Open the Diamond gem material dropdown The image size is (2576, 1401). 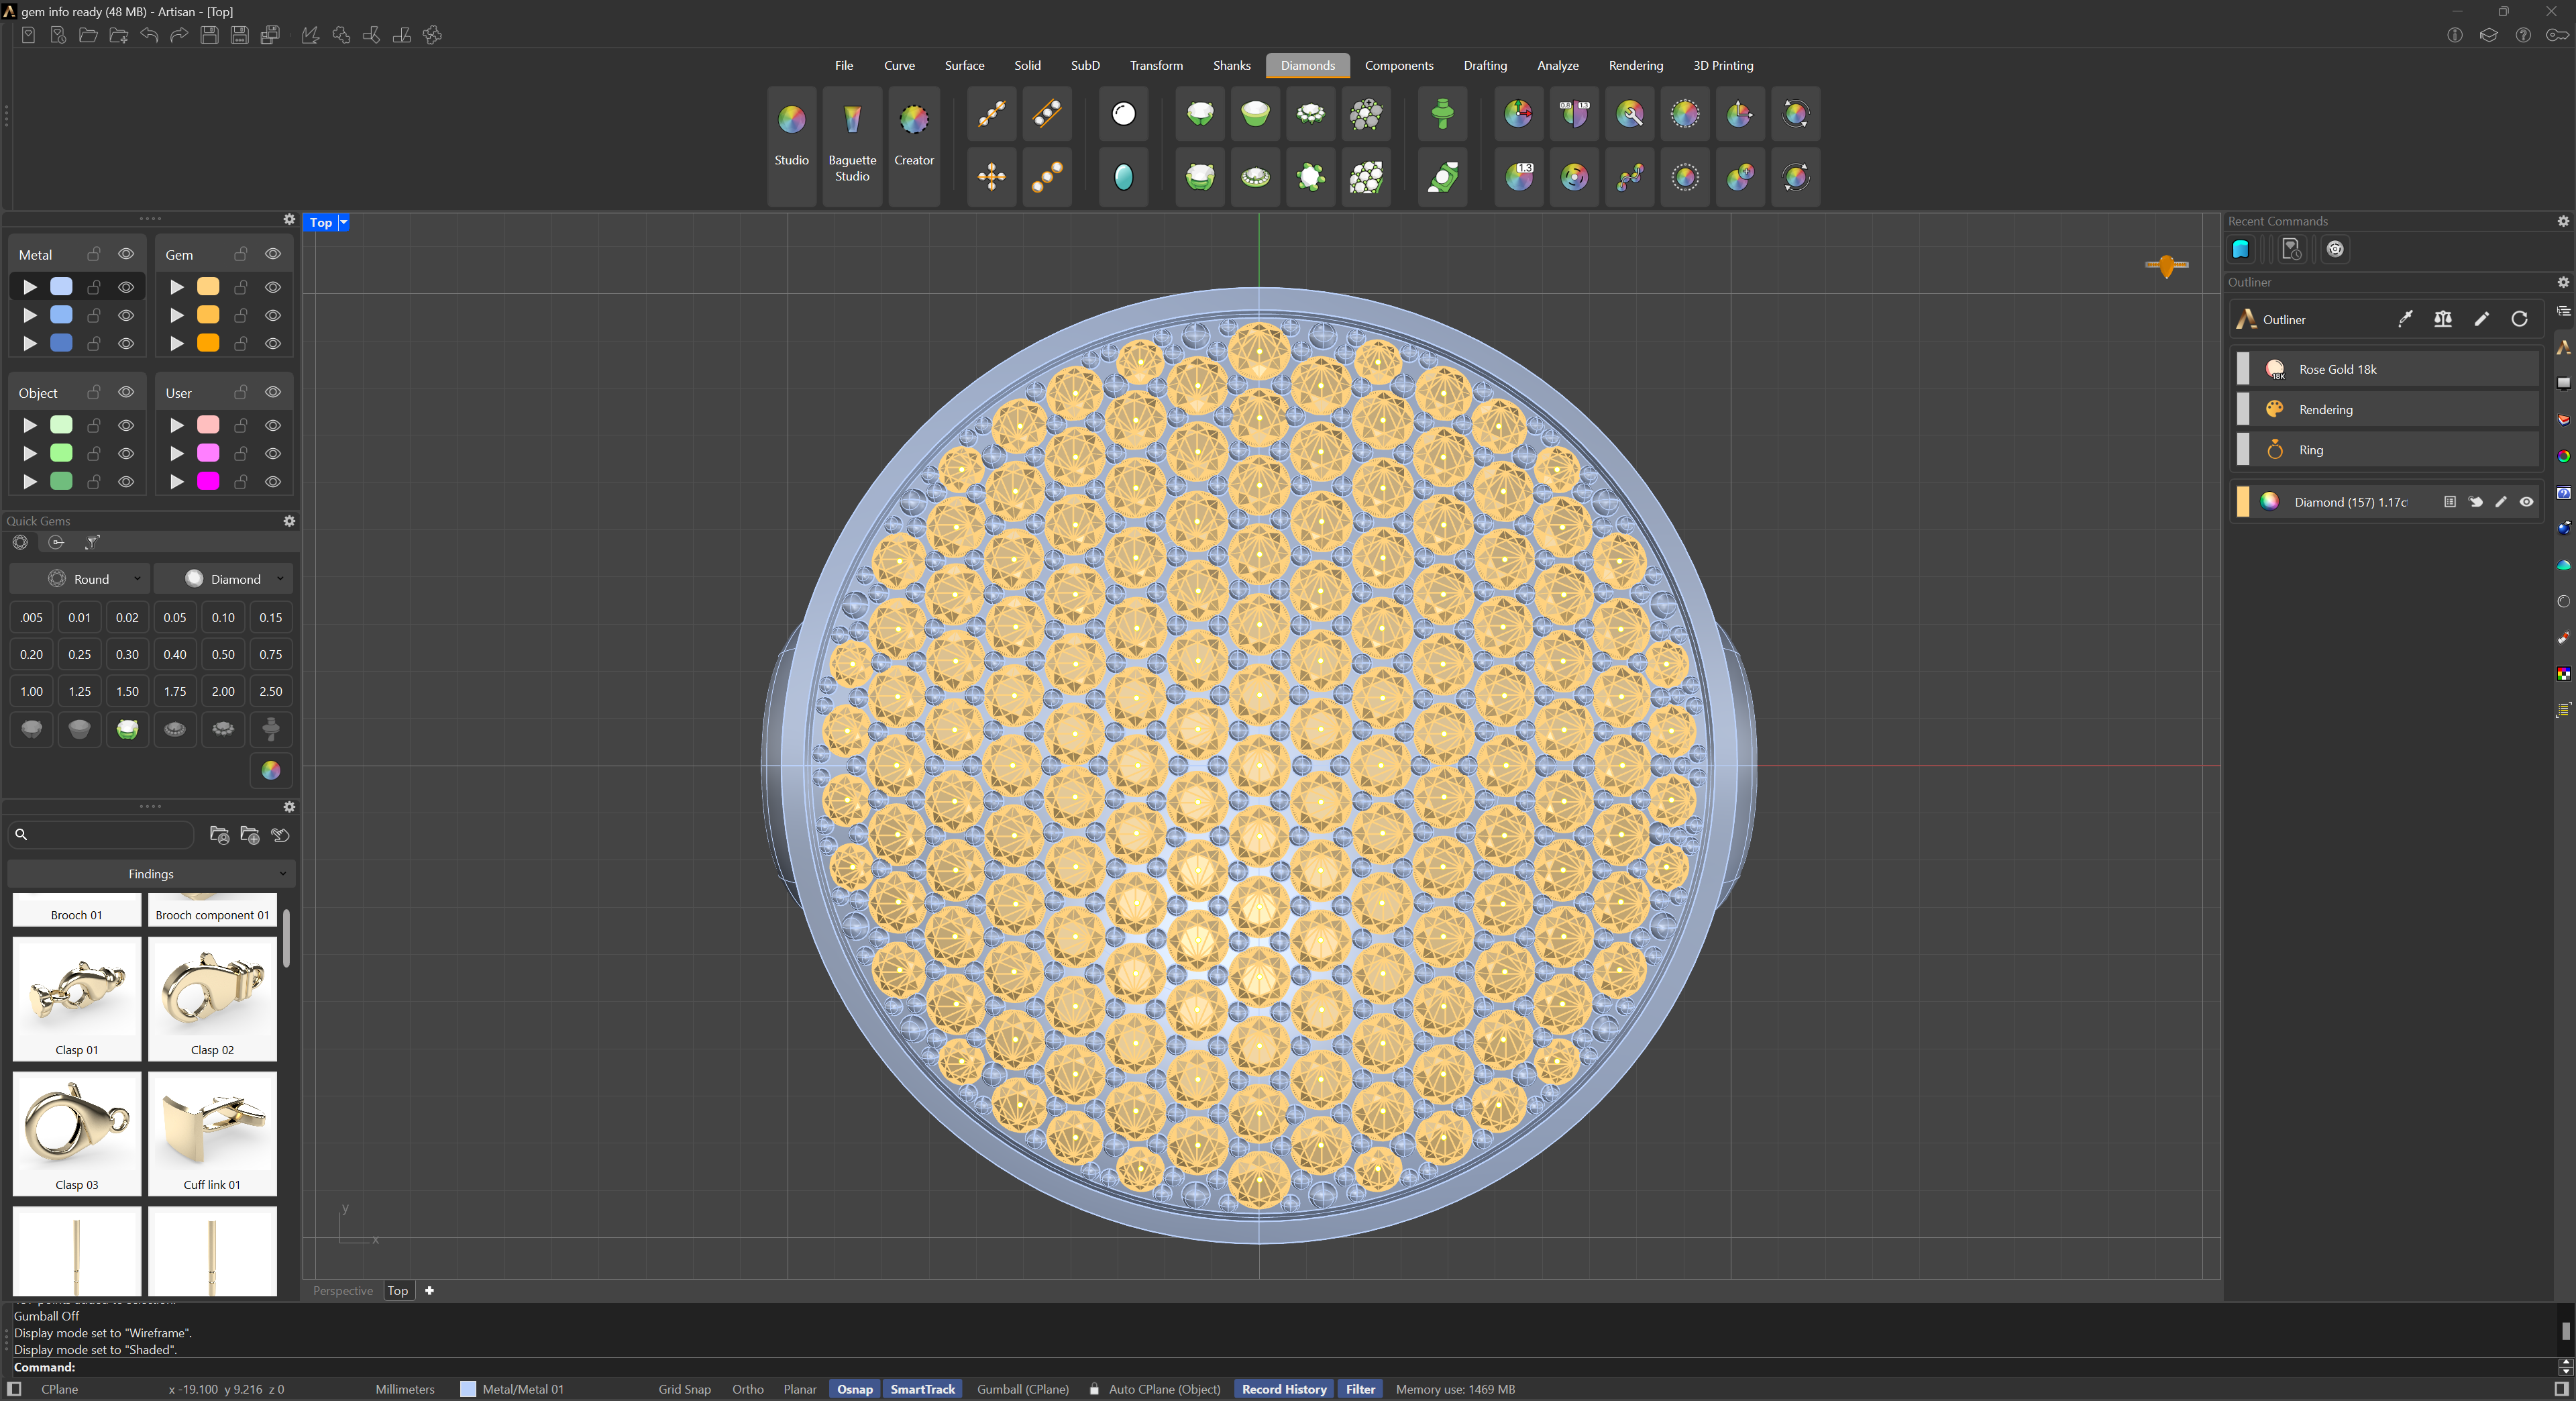[223, 579]
